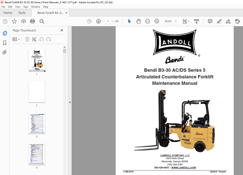Image resolution: width=243 pixels, height=175 pixels.
Task: Click thumbnail panel scroll up arrow
Action: pyautogui.click(x=65, y=47)
